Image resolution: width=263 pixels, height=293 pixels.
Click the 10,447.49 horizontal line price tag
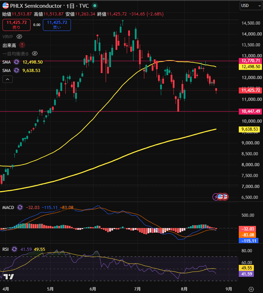250,111
